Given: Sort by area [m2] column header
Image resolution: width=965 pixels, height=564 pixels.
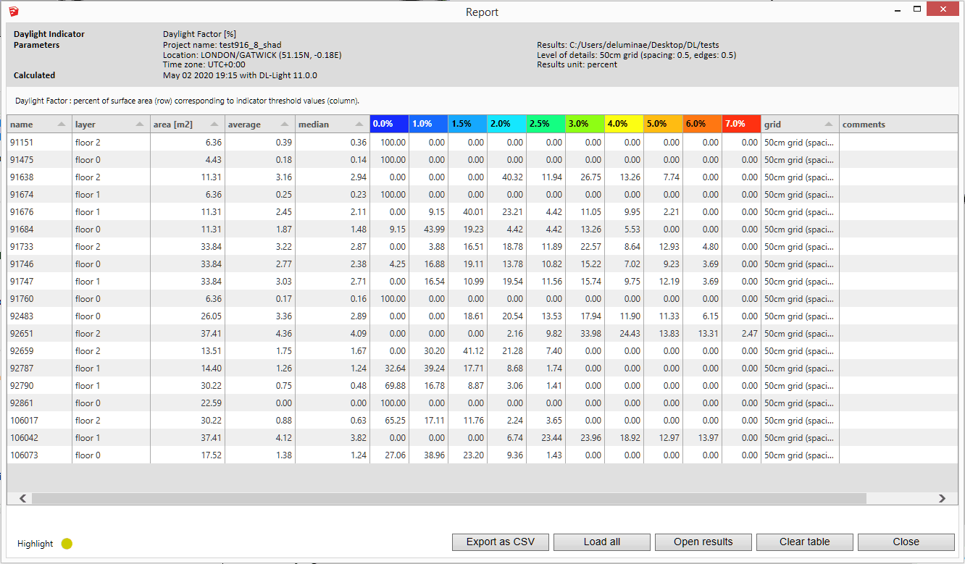Looking at the screenshot, I should pyautogui.click(x=188, y=124).
